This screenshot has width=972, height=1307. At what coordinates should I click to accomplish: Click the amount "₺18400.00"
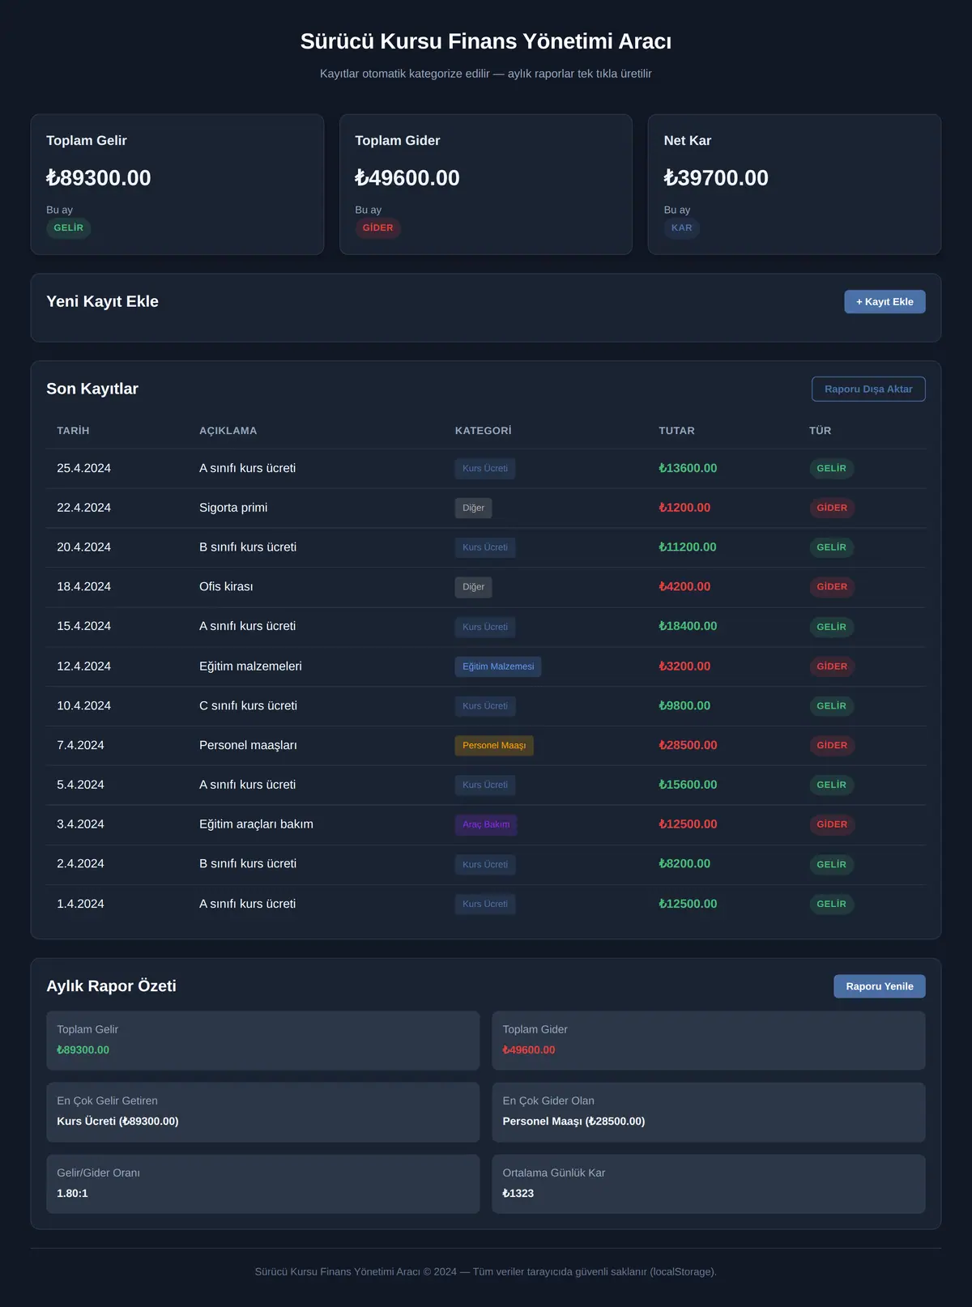click(688, 626)
